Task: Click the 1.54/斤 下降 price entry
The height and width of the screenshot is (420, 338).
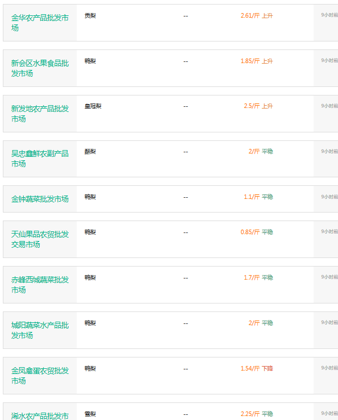Action: (257, 369)
